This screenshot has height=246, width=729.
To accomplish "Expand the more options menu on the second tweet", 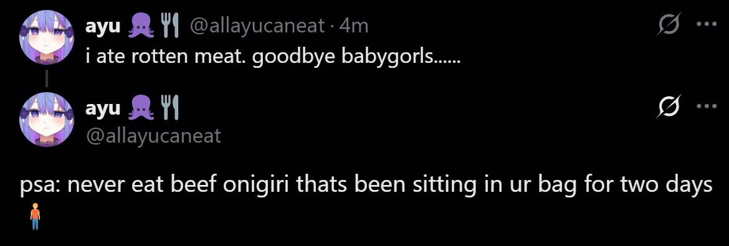I will coord(707,106).
